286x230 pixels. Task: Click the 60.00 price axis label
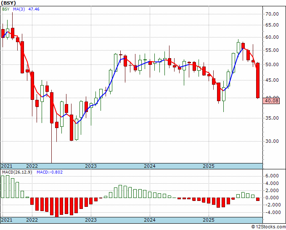pos(272,37)
